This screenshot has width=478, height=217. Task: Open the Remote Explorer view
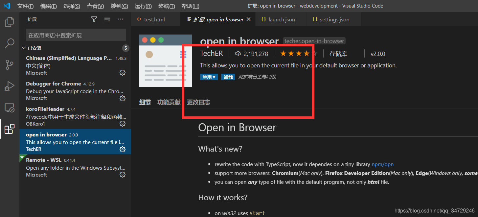[x=9, y=107]
